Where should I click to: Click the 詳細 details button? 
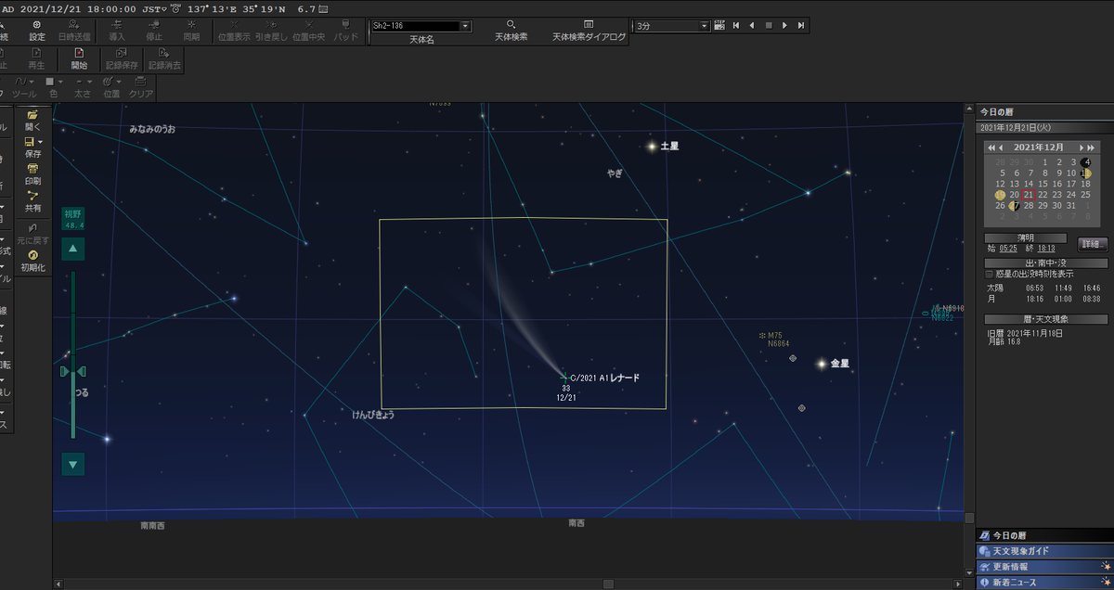tap(1092, 244)
